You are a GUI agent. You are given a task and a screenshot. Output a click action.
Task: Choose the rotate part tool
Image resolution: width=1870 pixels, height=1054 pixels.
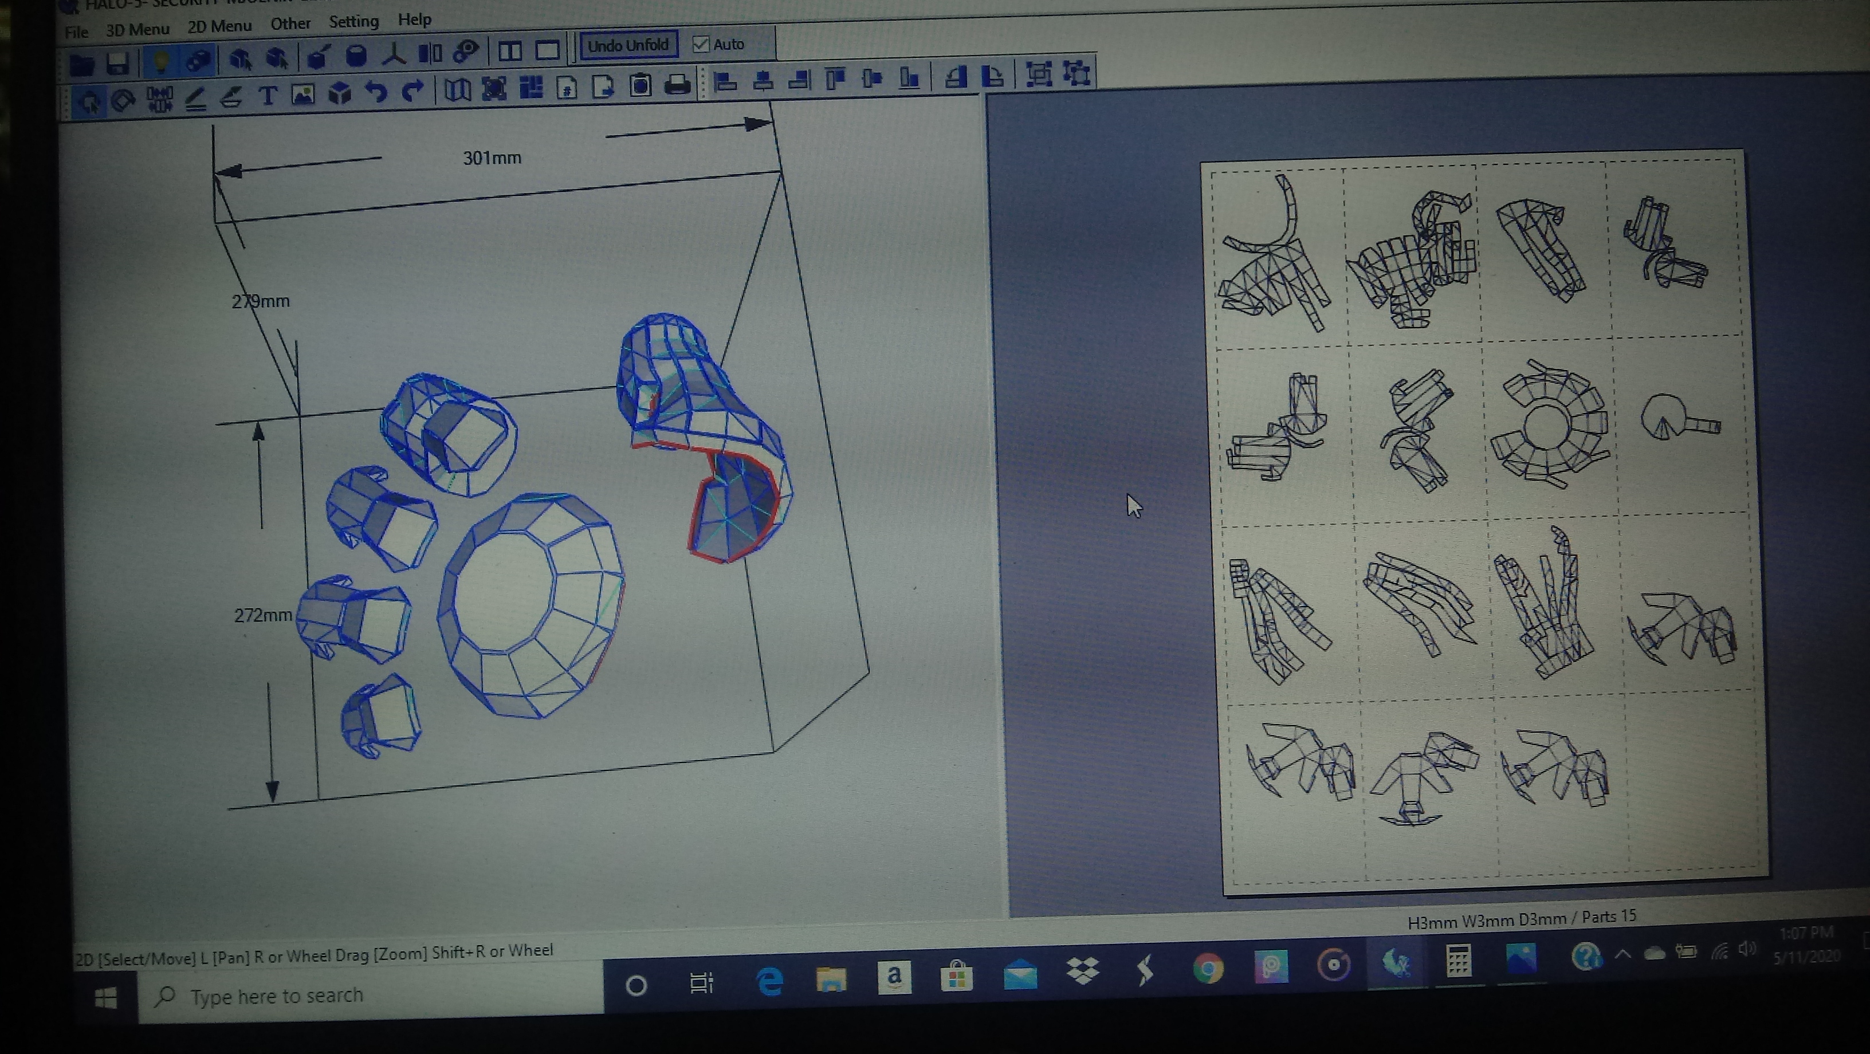coord(123,101)
